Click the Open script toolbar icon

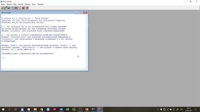click(x=2, y=8)
